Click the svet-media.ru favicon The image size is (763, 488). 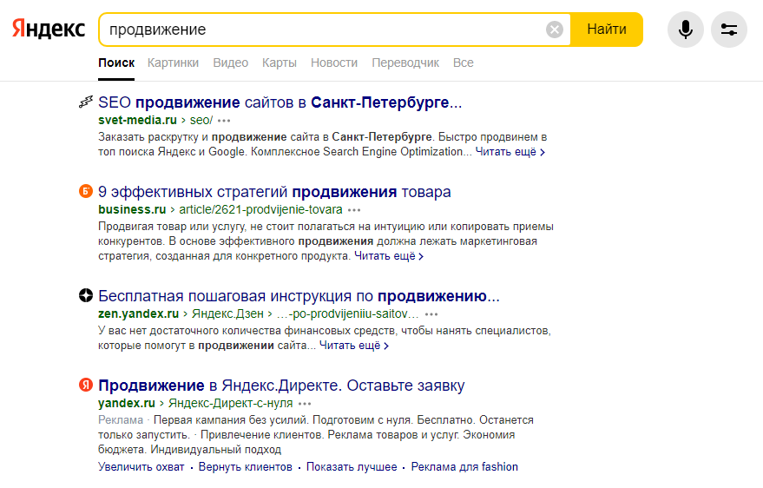86,102
